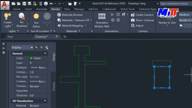Image resolution: width=192 pixels, height=108 pixels.
Task: Expand the Sun & Location panel
Action: [x=51, y=31]
